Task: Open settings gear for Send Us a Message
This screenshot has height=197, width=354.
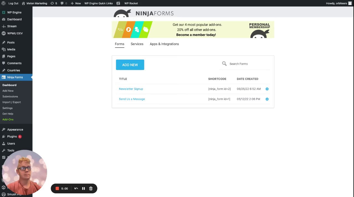Action: (267, 99)
